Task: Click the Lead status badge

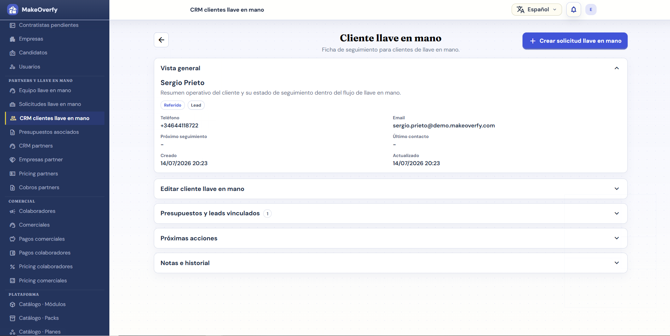Action: pos(196,105)
